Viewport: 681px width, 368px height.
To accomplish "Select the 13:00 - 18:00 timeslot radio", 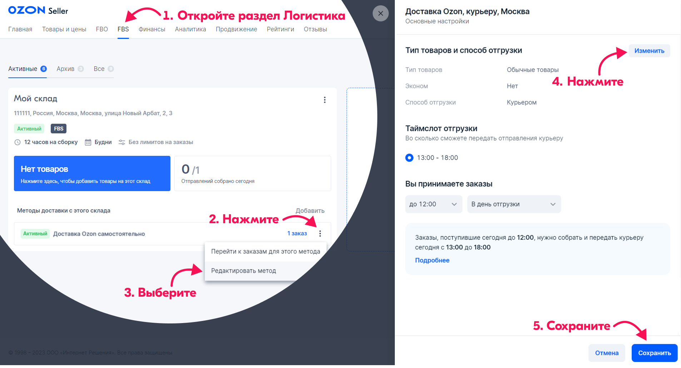I will [x=409, y=158].
